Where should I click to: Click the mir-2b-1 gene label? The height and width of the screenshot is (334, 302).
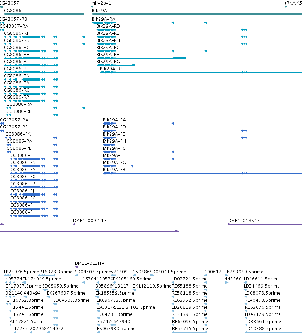tap(101, 3)
